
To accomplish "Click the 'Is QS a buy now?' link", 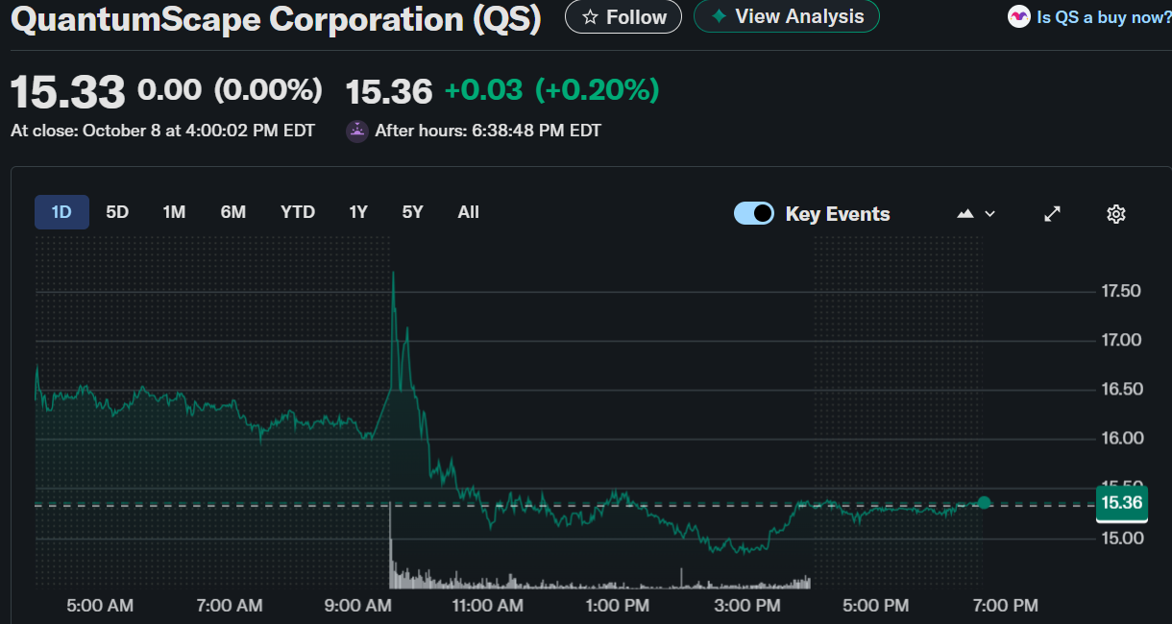I will [1103, 17].
